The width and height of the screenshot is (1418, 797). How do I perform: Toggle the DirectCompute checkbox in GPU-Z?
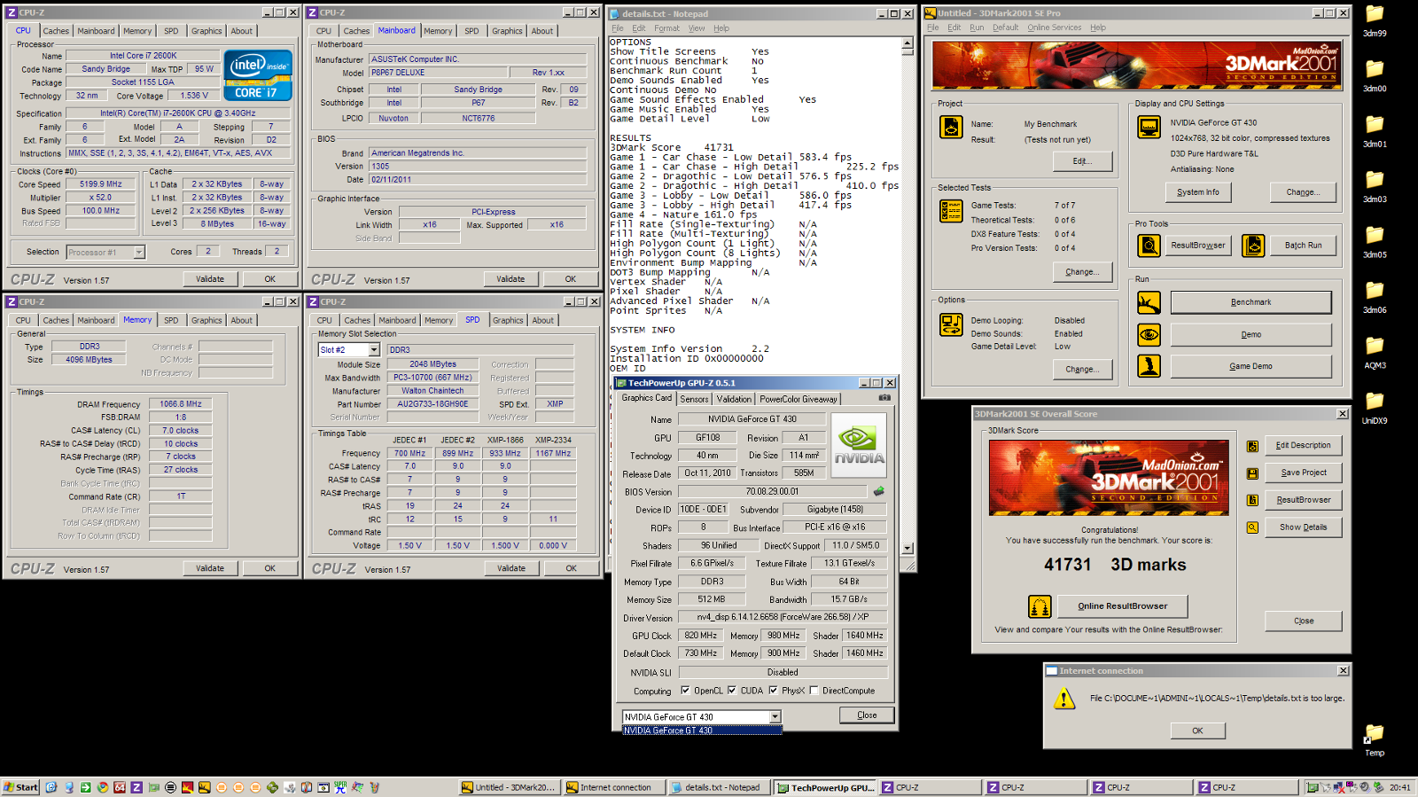(x=814, y=691)
